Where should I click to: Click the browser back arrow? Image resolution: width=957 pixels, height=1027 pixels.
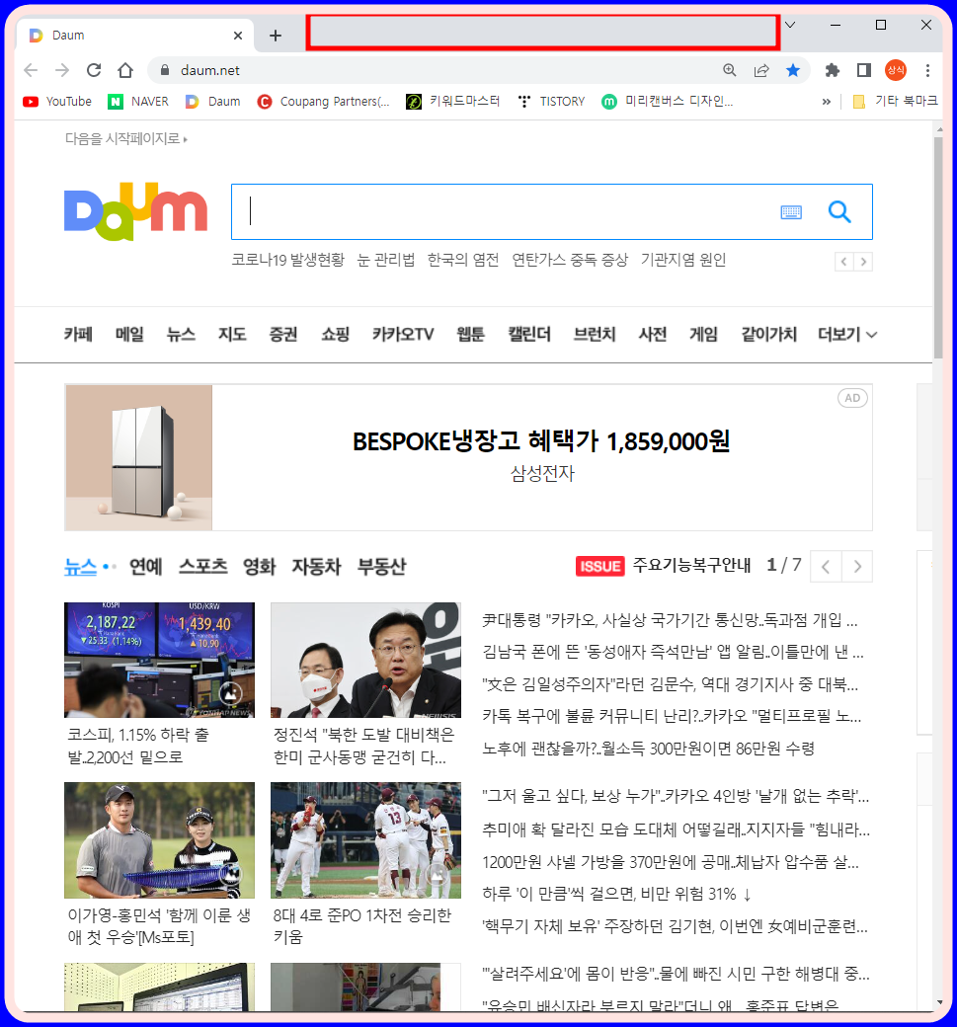31,70
